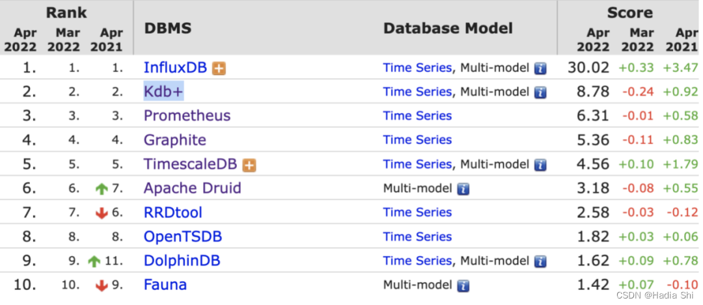Click the Fauna DBMS link
Screen dimensions: 703x305
click(x=165, y=285)
